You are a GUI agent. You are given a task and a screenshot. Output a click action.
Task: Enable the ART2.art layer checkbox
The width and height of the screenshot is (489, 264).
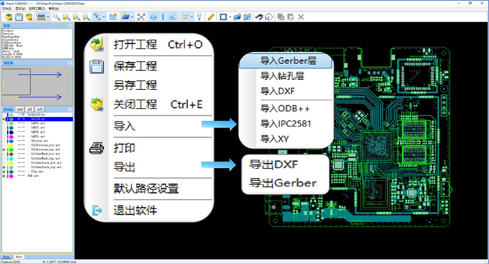[x=4, y=123]
